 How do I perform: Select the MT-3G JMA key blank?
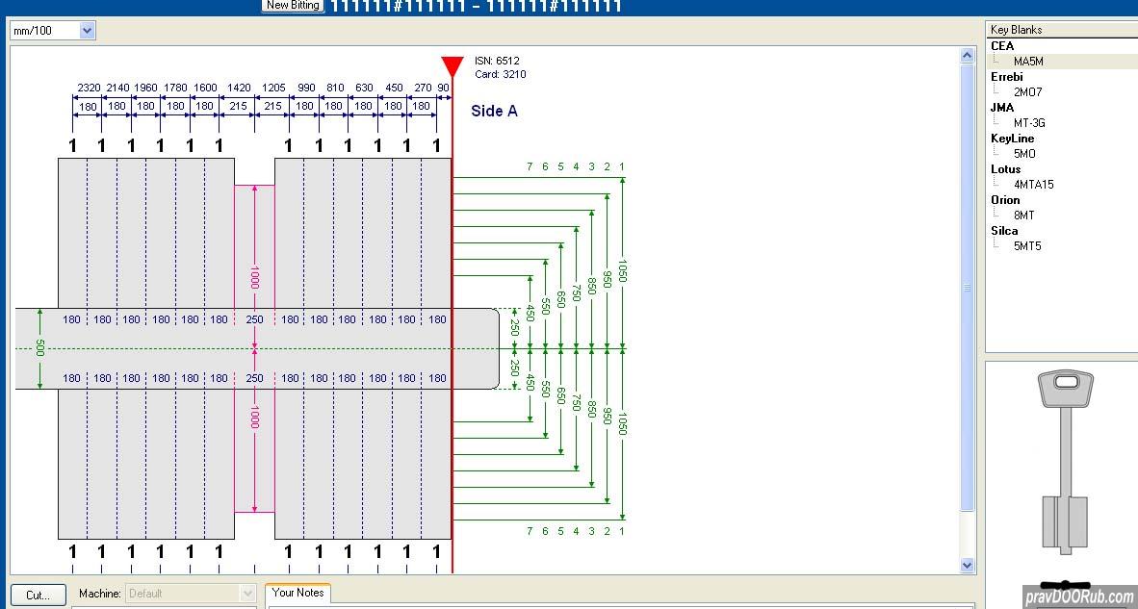pyautogui.click(x=1028, y=123)
